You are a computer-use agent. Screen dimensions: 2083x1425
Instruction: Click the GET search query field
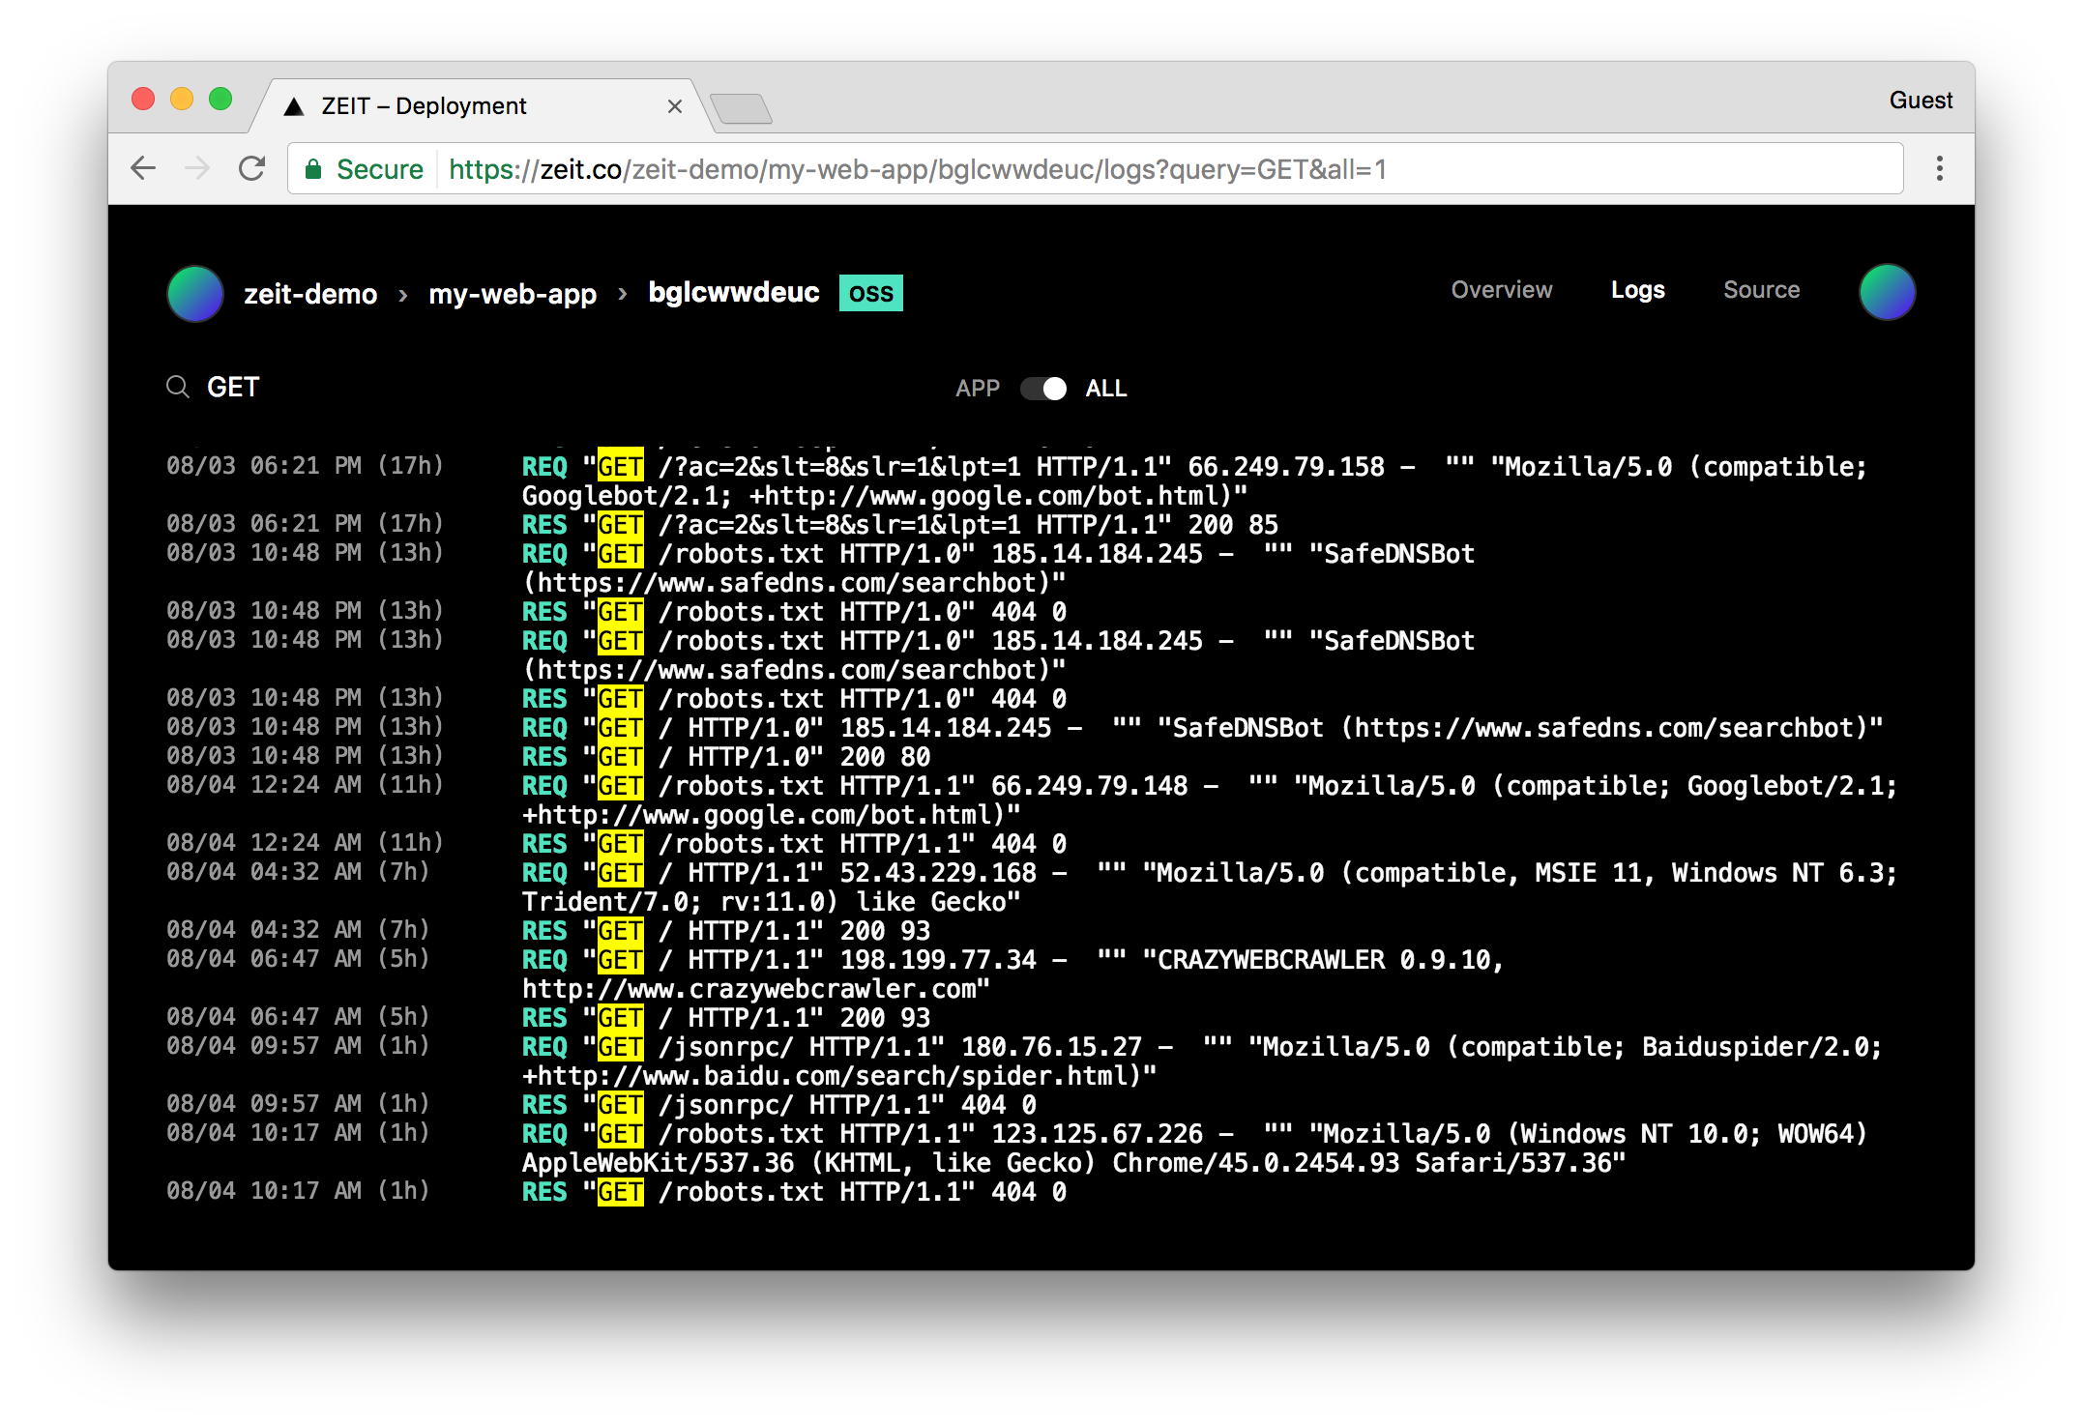[x=233, y=388]
